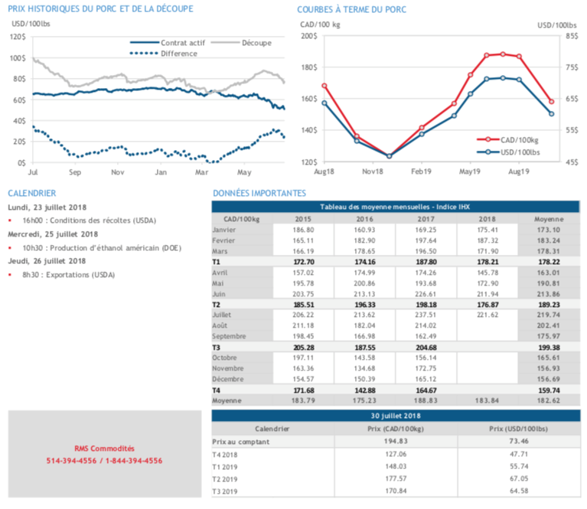Screen dimensions: 587x509
Task: Click the RMS Commodités contact name
Action: coord(104,449)
